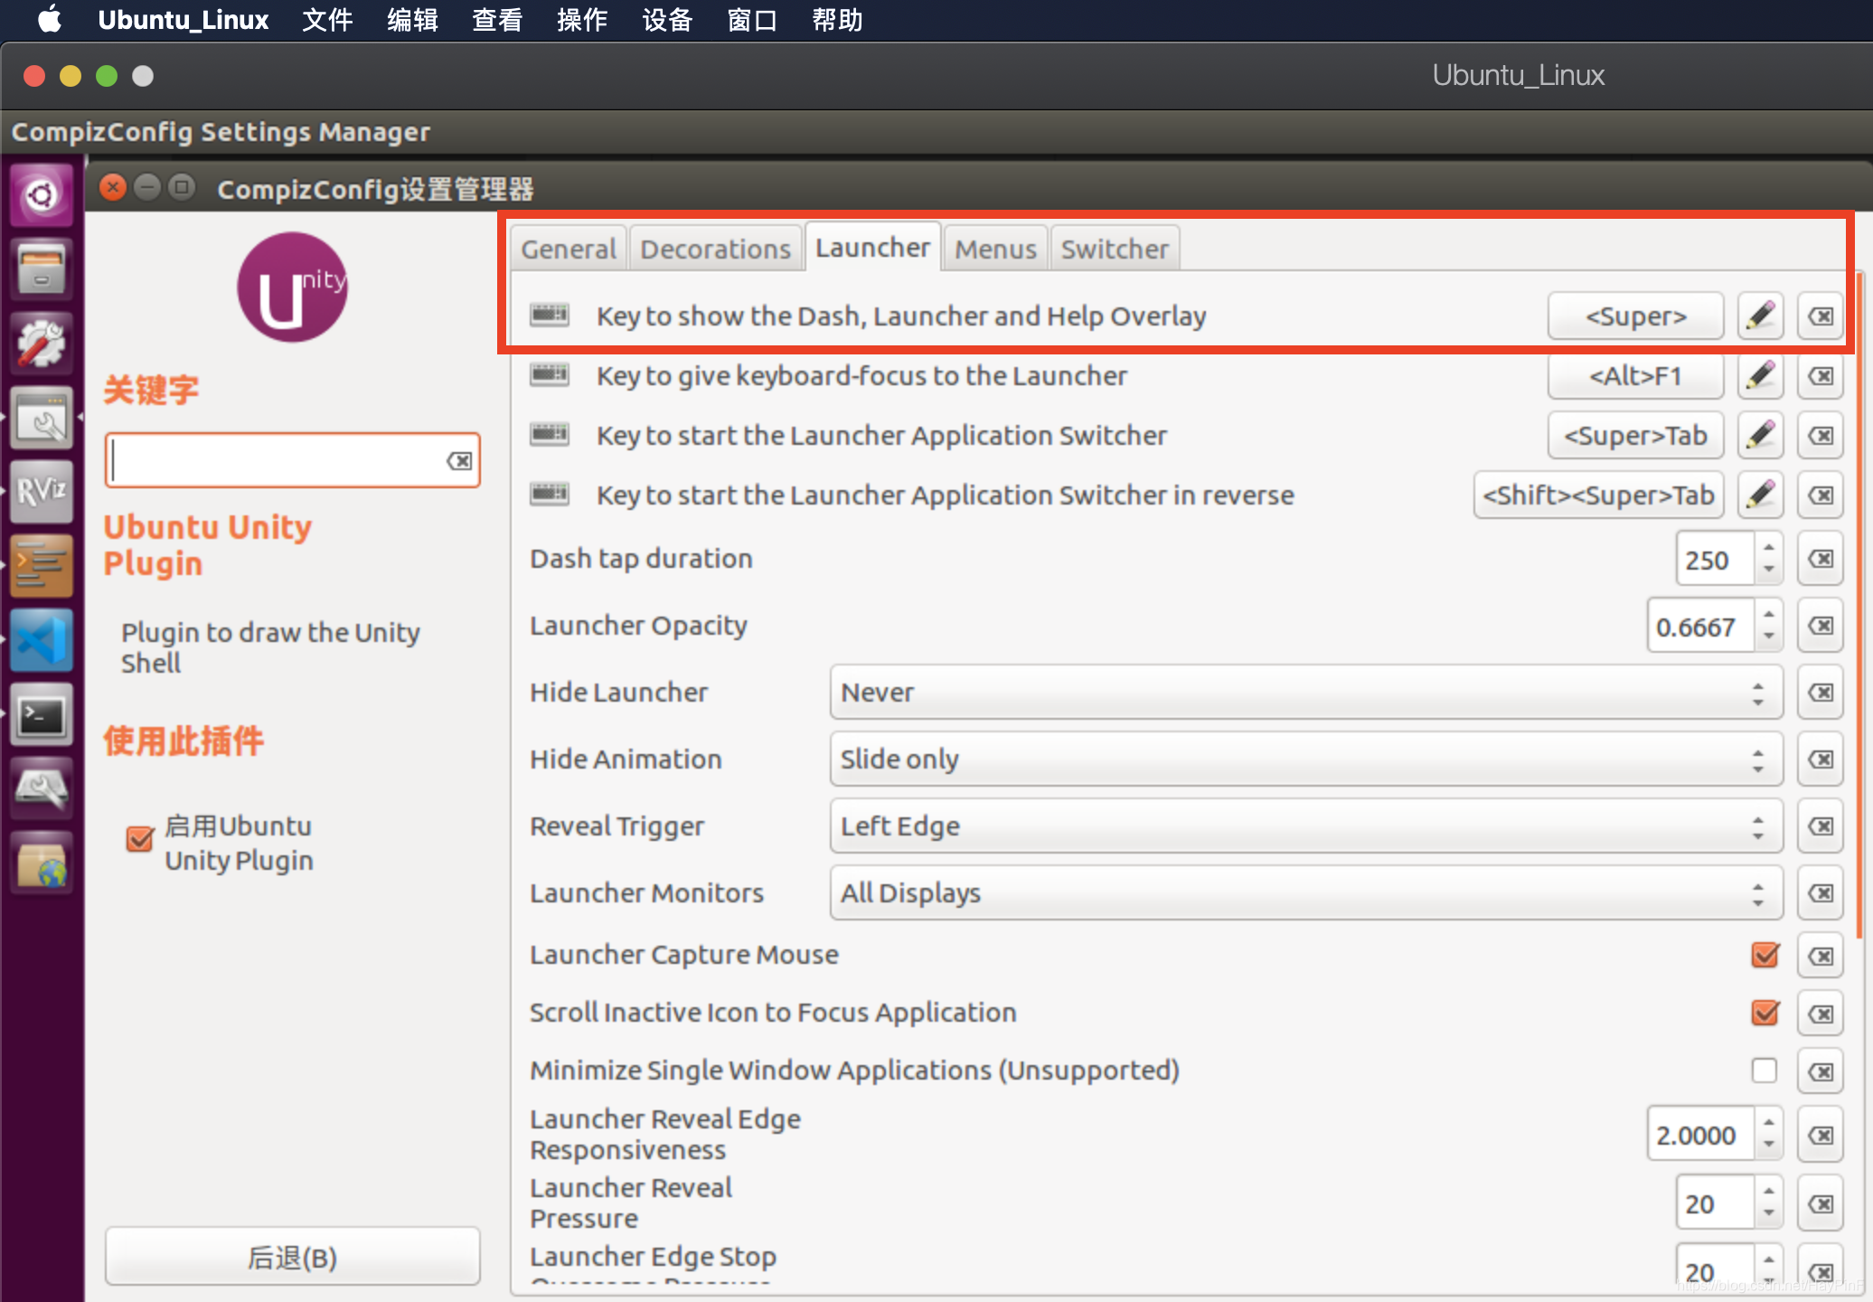Edit the Super+Tab switcher binding
Viewport: 1873px width, 1302px height.
[x=1760, y=435]
